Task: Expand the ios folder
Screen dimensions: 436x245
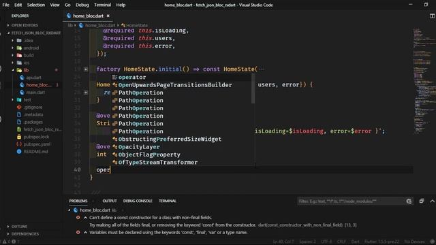Action: coord(27,63)
